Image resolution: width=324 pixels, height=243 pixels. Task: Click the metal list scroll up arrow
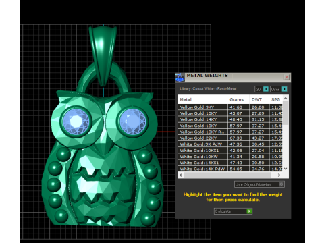tap(286, 98)
